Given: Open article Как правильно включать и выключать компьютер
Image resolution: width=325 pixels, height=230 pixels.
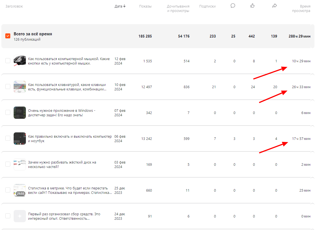Looking at the screenshot, I should tap(70, 139).
